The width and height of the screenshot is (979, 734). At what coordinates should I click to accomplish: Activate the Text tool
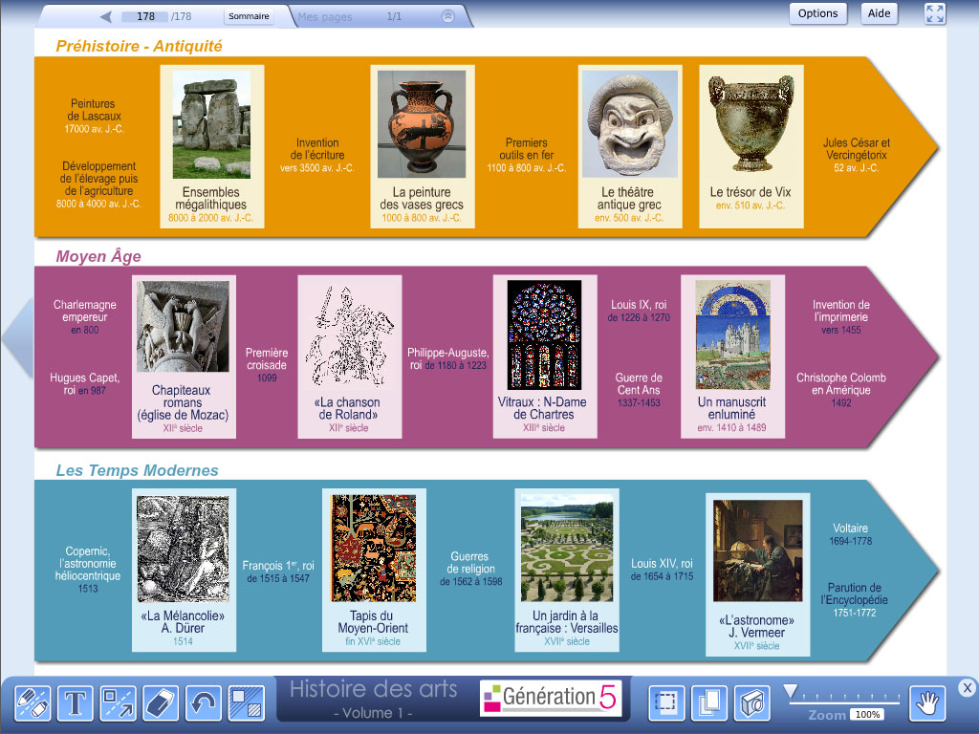tap(76, 703)
